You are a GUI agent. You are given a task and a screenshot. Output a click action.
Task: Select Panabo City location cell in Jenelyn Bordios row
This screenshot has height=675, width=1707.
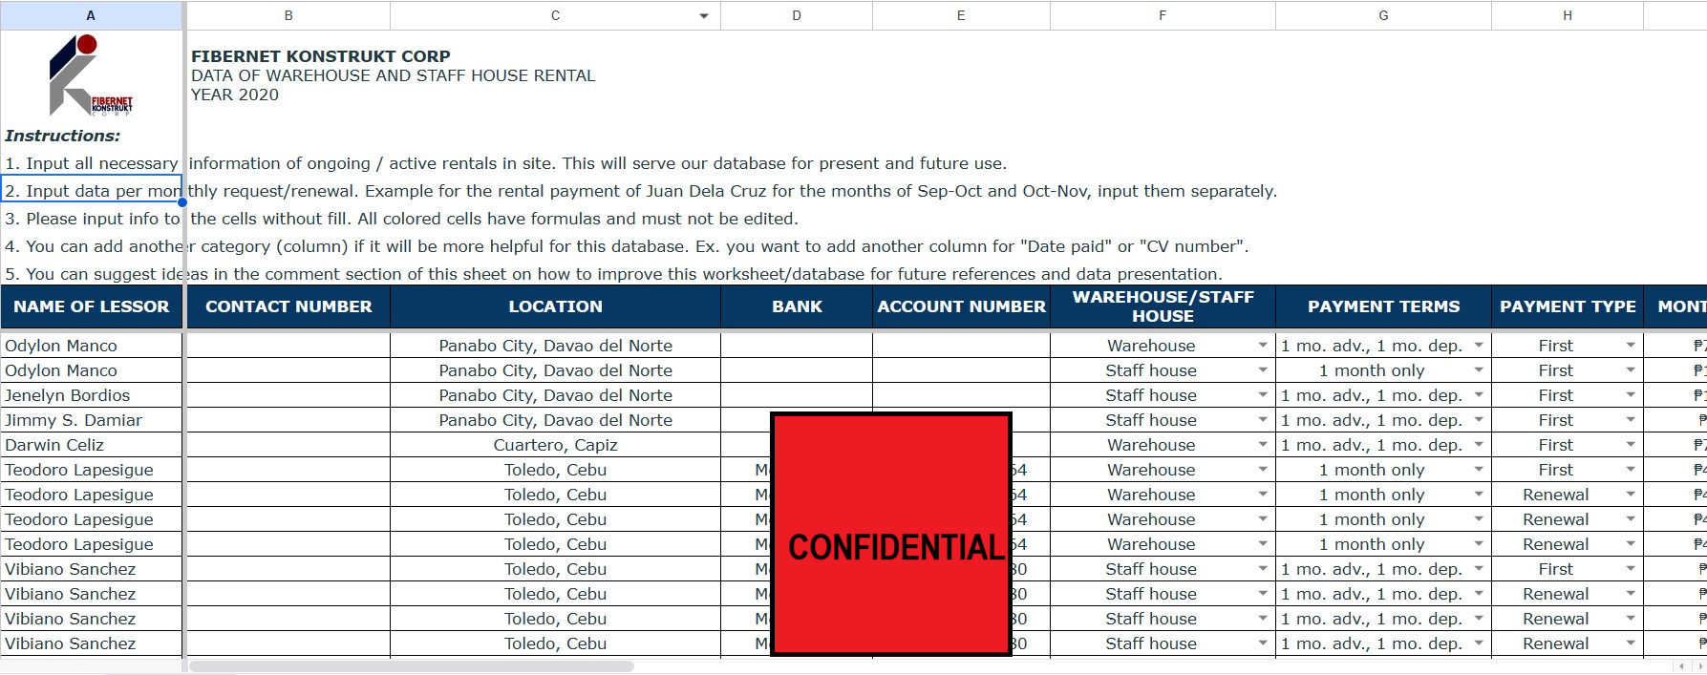tap(555, 395)
